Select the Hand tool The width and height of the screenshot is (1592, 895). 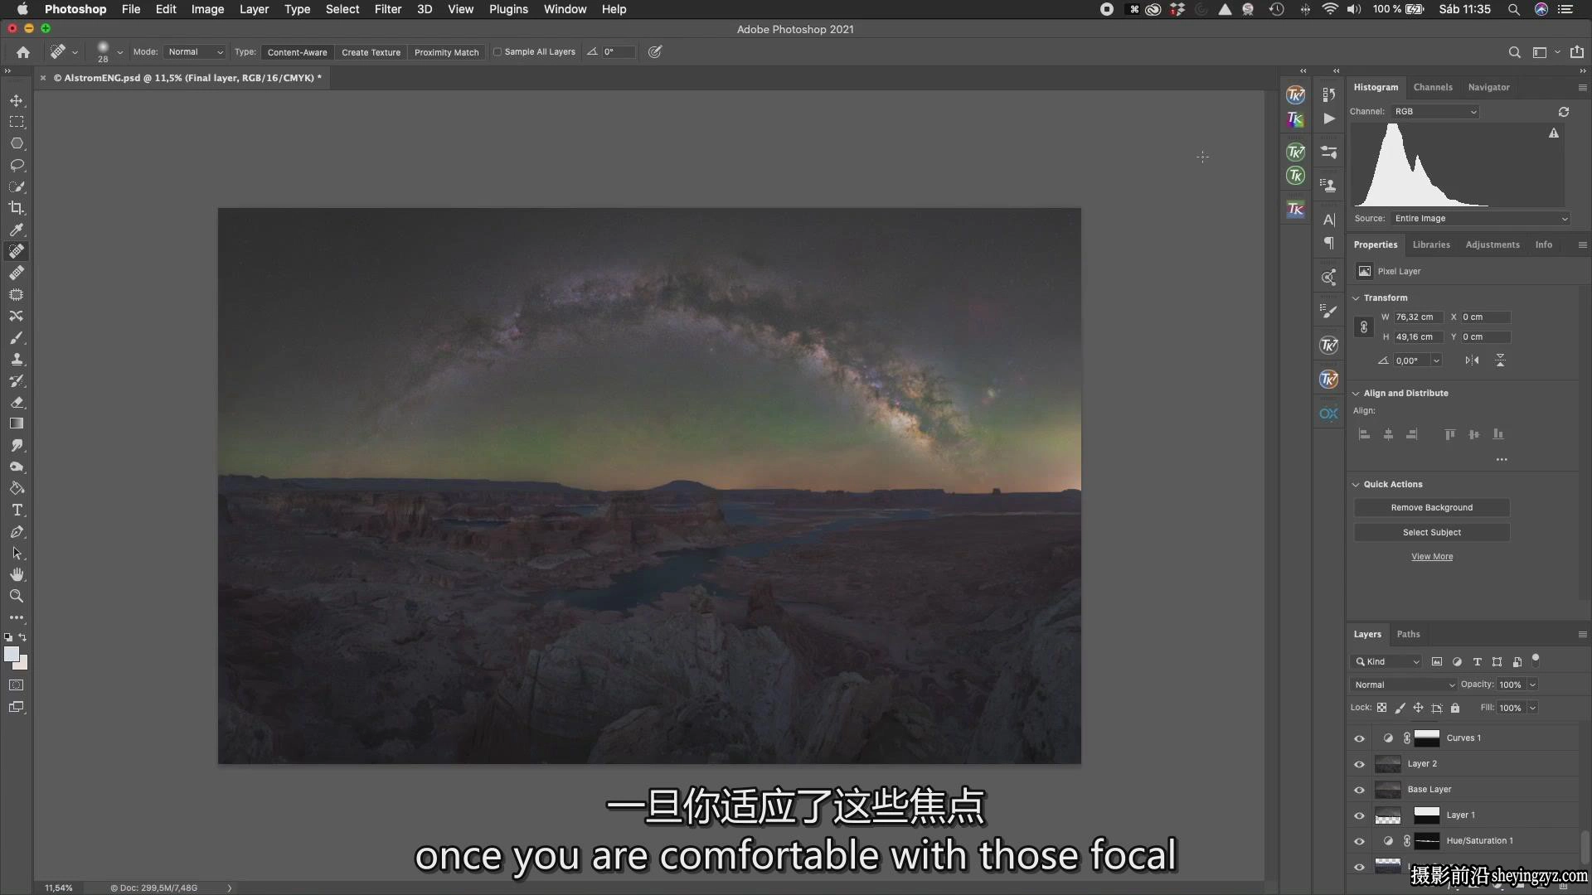(17, 574)
